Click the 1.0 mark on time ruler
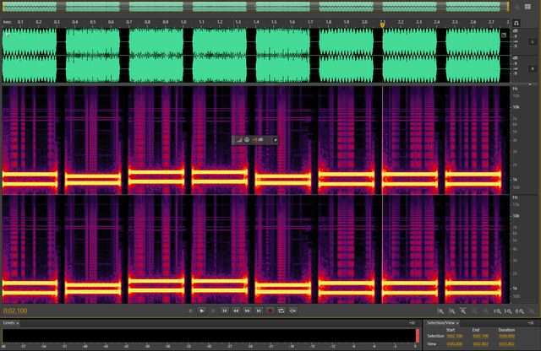The height and width of the screenshot is (351, 541). click(x=183, y=22)
